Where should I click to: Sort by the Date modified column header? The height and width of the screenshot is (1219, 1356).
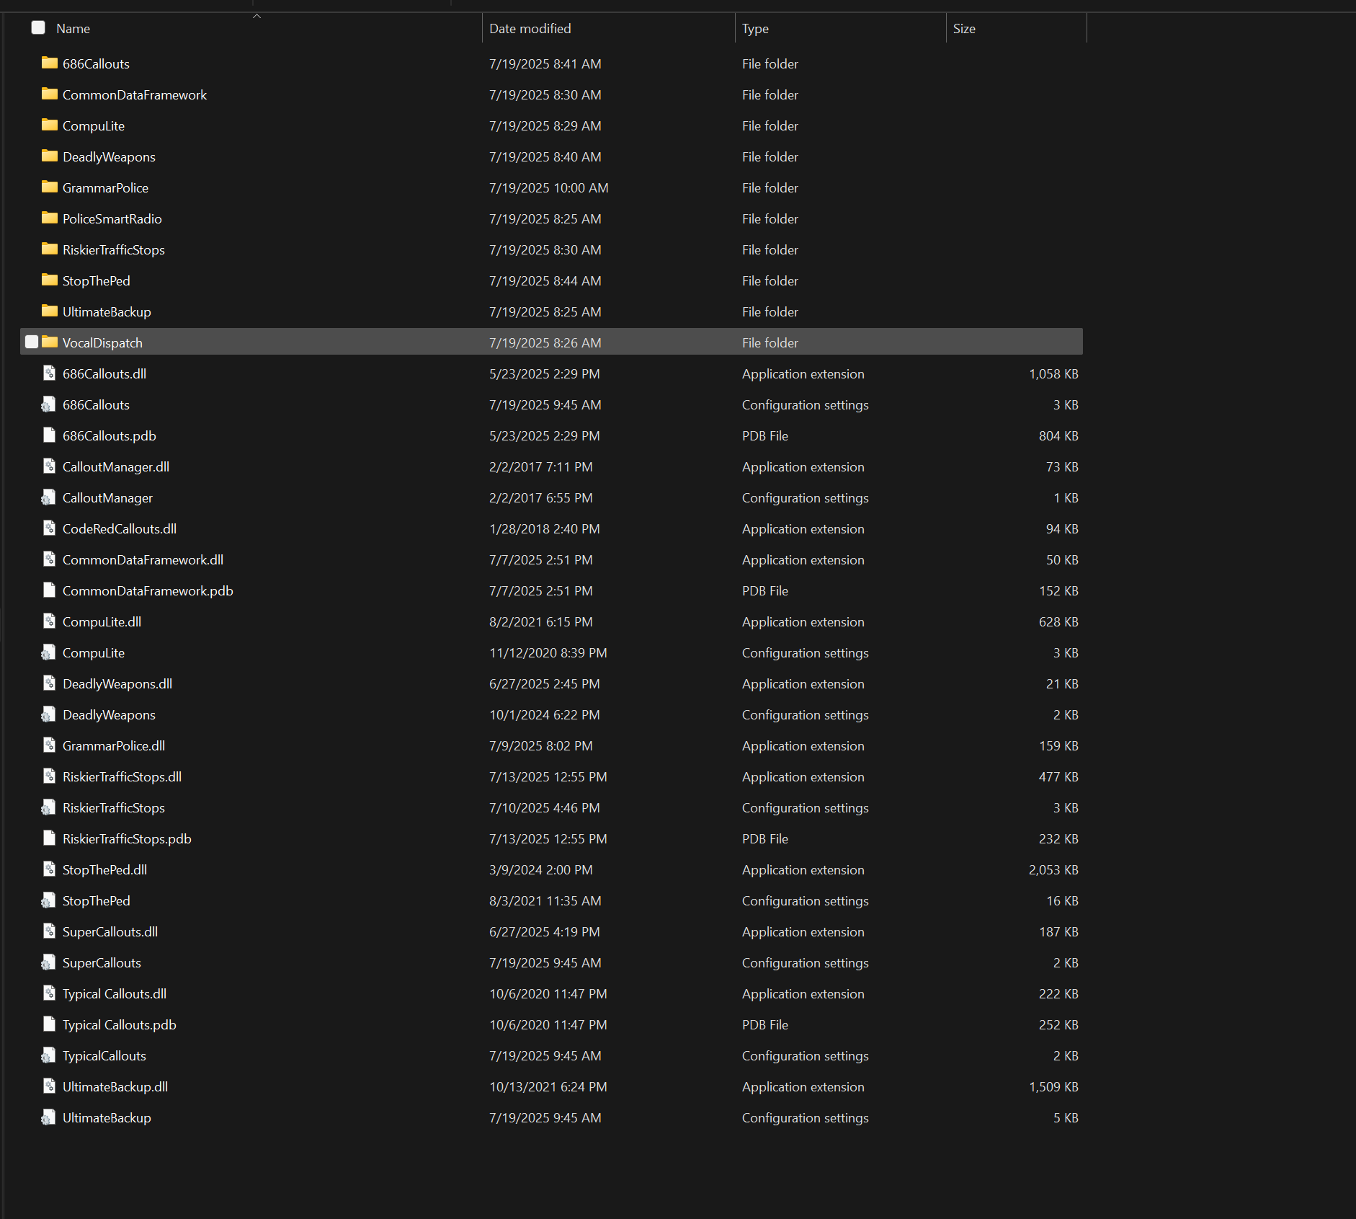point(530,29)
